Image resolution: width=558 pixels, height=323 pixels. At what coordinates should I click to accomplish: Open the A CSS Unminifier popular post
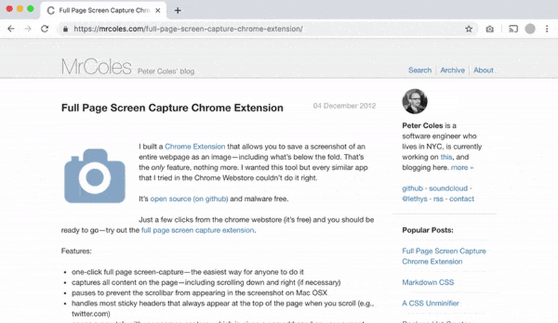[x=430, y=304]
